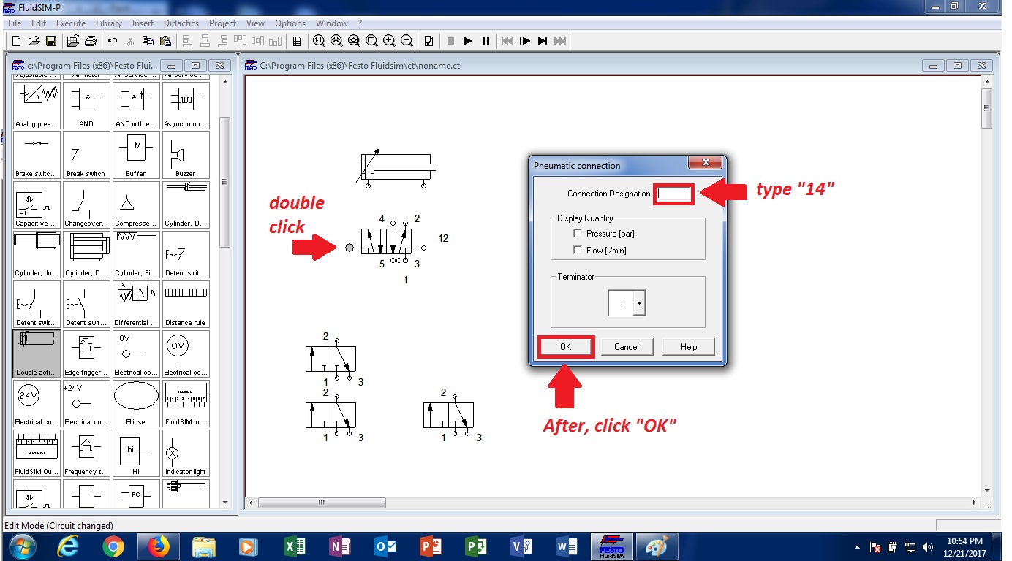Select the Changeover switch library component
Screen dimensions: 1012x561
[x=86, y=205]
